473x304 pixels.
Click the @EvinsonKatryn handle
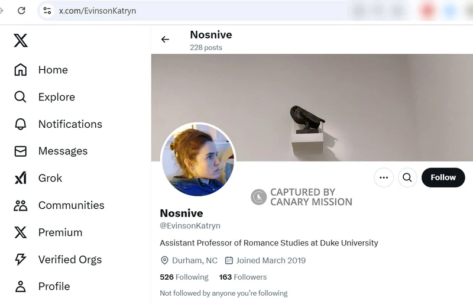190,226
